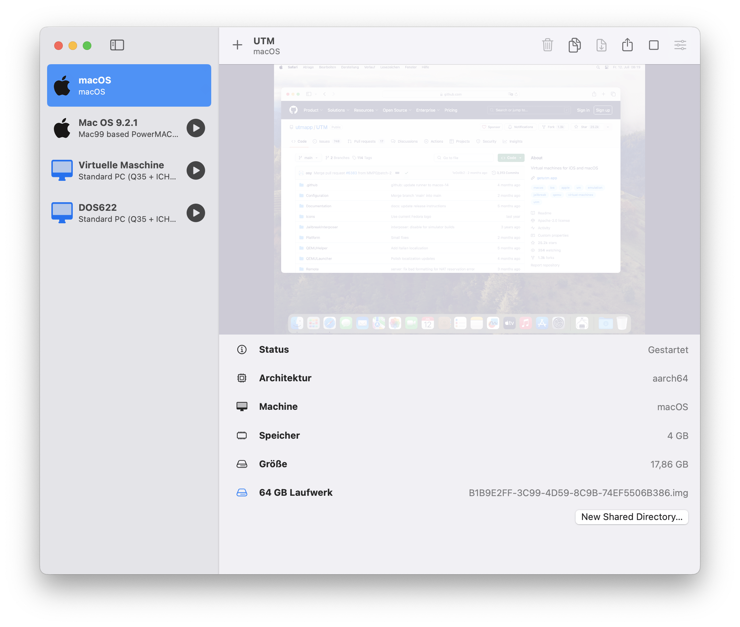
Task: Click the Status info icon
Action: [x=242, y=350]
